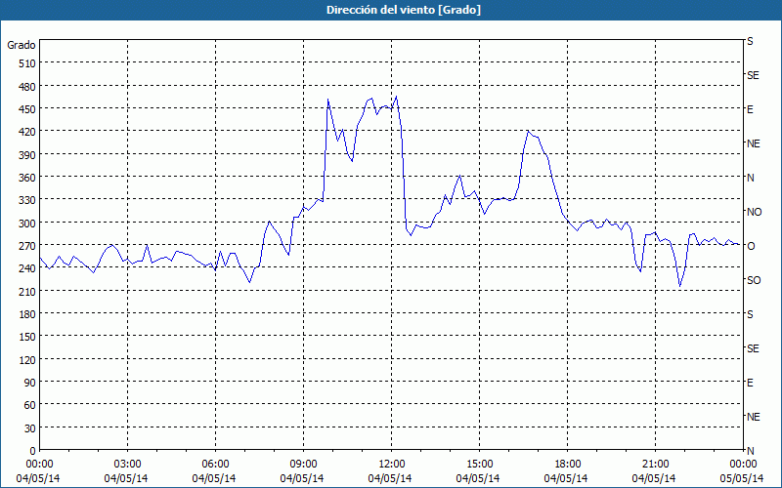Click the 180 y-axis value
This screenshot has width=782, height=488.
(x=28, y=314)
